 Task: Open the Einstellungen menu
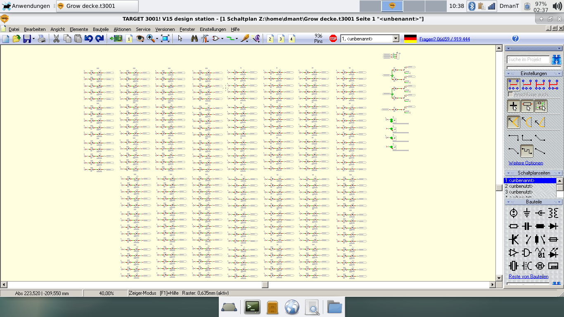click(x=213, y=29)
